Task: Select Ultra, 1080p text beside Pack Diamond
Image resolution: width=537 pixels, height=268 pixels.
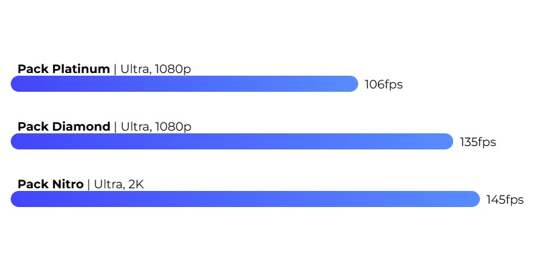Action: click(156, 127)
